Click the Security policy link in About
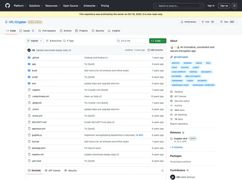 (x=182, y=101)
